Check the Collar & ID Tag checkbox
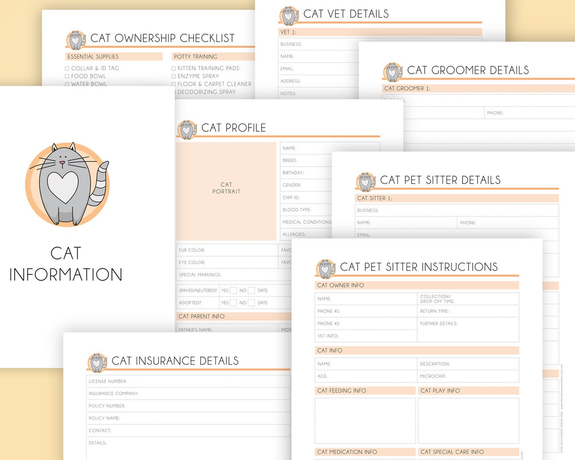 click(x=67, y=68)
